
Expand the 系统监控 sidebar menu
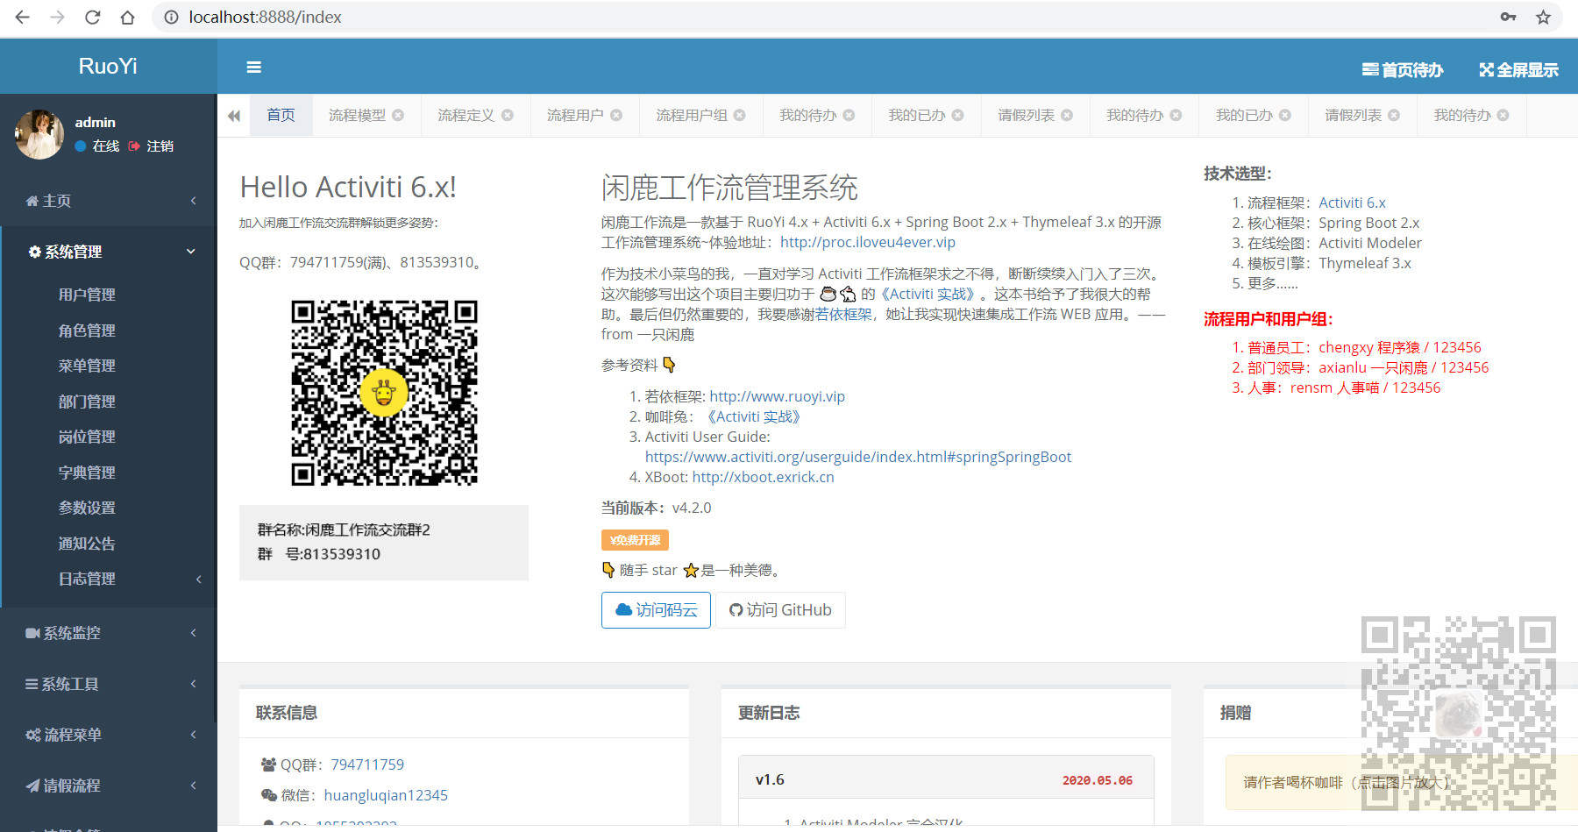(109, 633)
